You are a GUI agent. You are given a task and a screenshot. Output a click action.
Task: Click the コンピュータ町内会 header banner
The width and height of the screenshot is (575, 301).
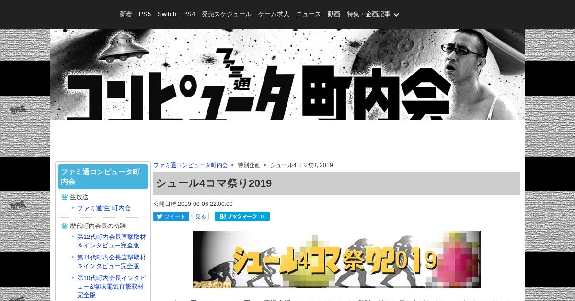click(287, 75)
